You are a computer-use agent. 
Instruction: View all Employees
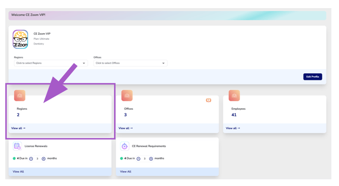233,128
